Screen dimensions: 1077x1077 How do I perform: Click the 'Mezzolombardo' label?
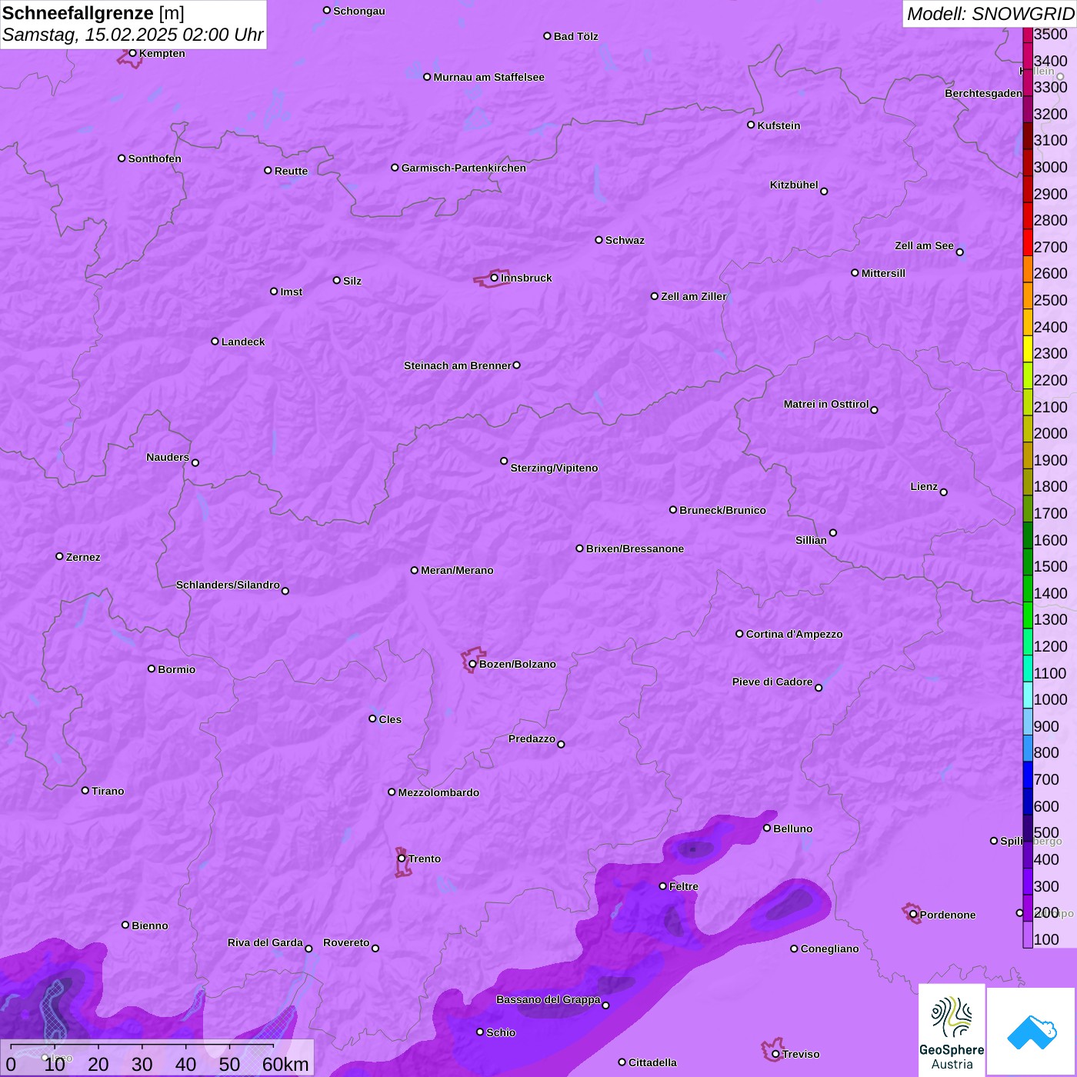pyautogui.click(x=438, y=792)
